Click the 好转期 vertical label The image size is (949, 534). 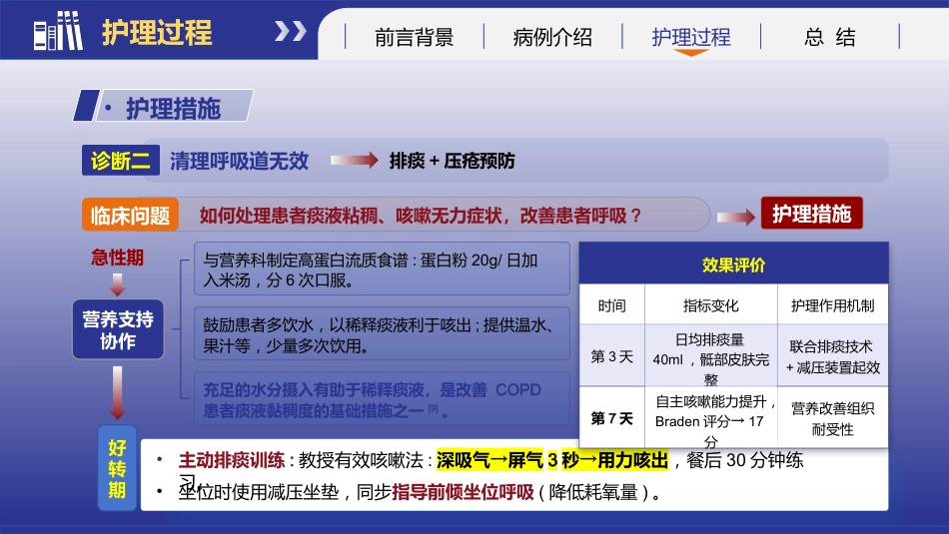tap(118, 469)
